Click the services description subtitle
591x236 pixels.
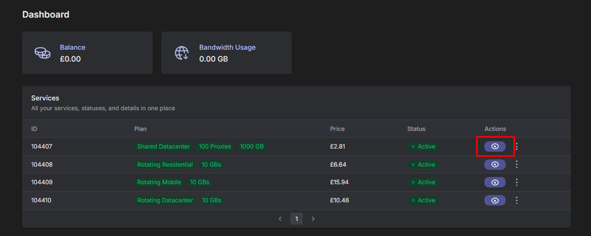[103, 108]
